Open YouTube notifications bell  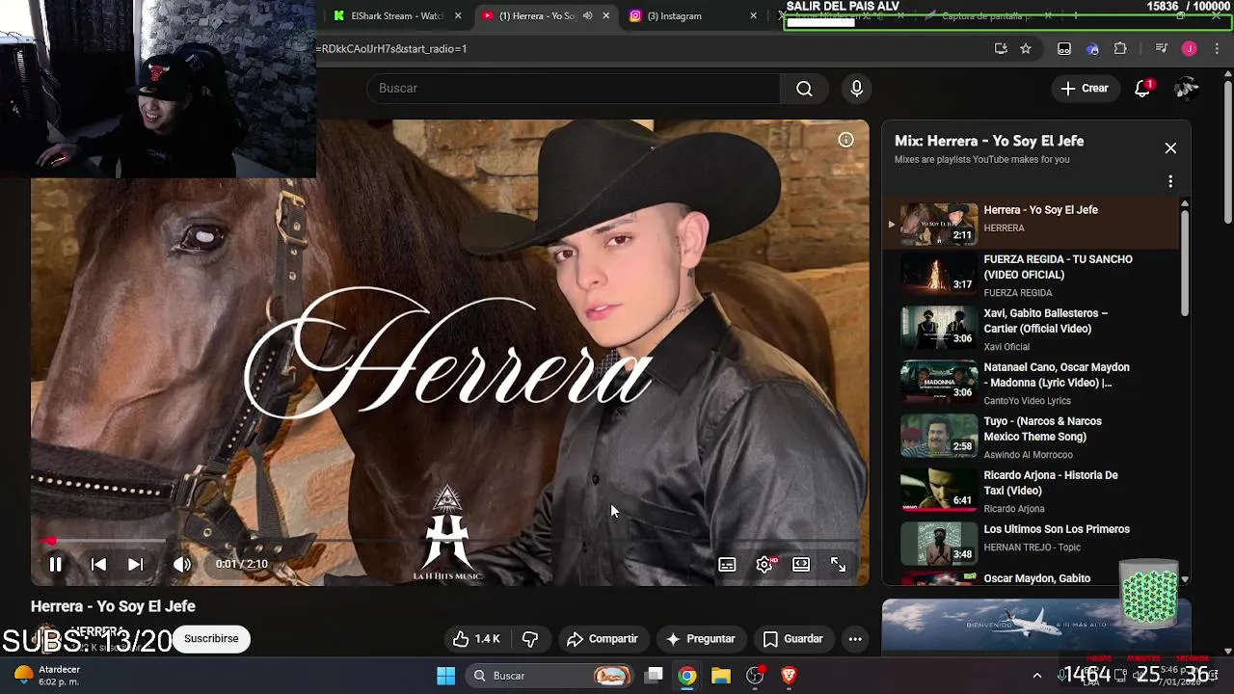(x=1142, y=89)
